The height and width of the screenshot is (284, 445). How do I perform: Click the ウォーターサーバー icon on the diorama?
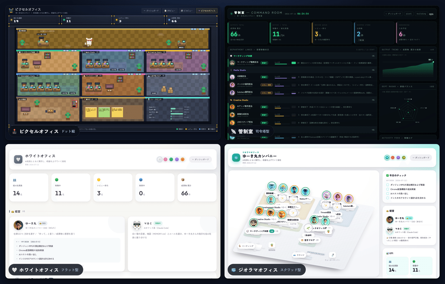click(x=333, y=255)
